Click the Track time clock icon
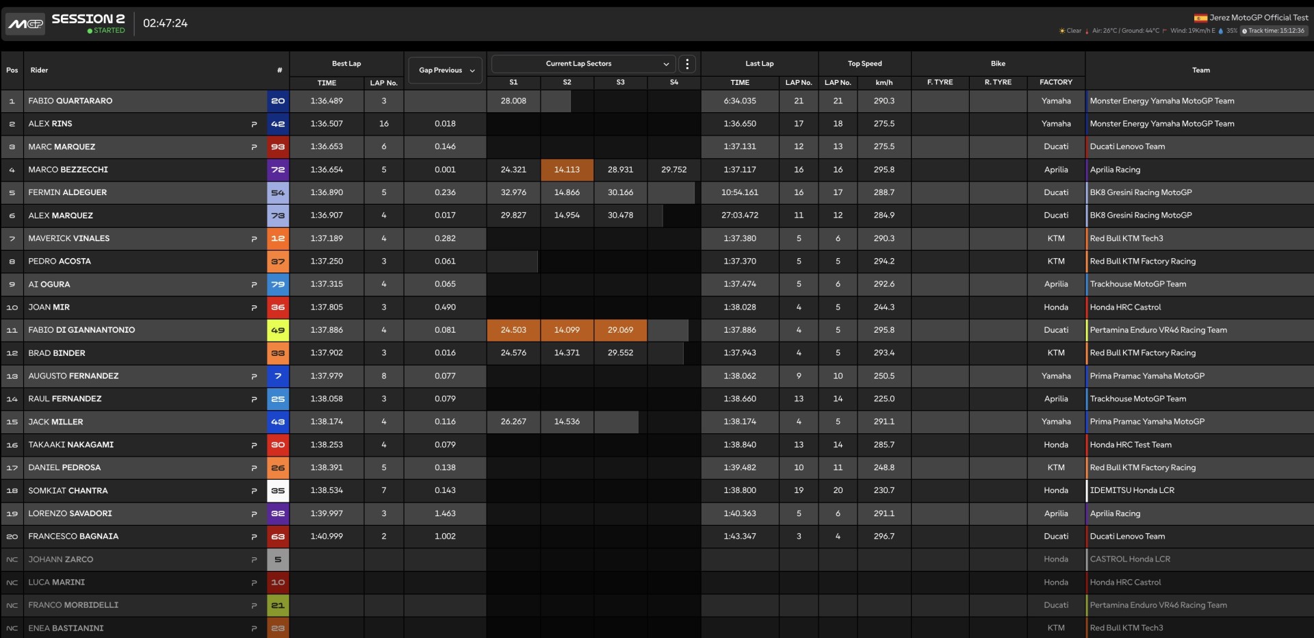The height and width of the screenshot is (638, 1314). (1245, 31)
